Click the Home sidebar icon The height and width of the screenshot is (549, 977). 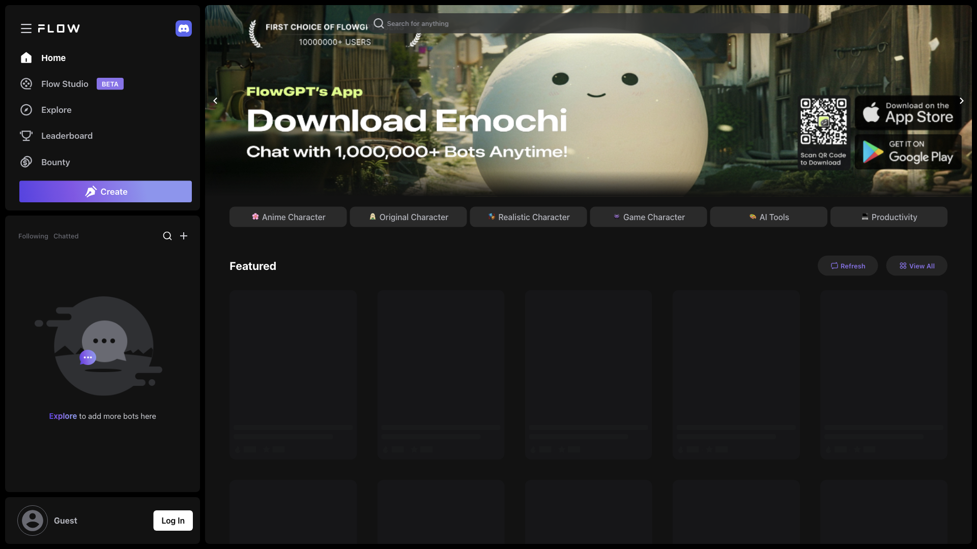pos(25,57)
